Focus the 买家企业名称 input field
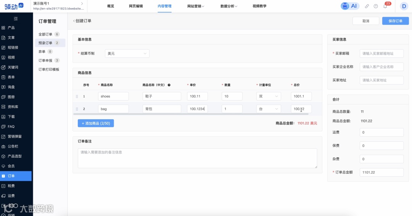 click(381, 67)
